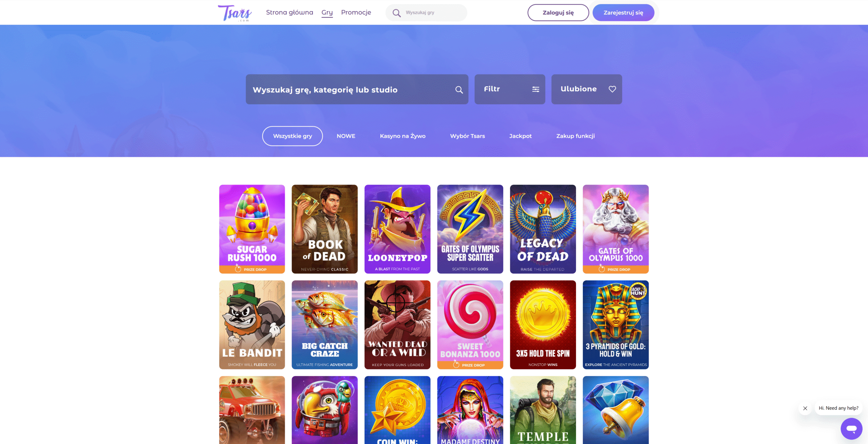This screenshot has width=868, height=444.
Task: Open the live chat bubble icon
Action: click(851, 429)
